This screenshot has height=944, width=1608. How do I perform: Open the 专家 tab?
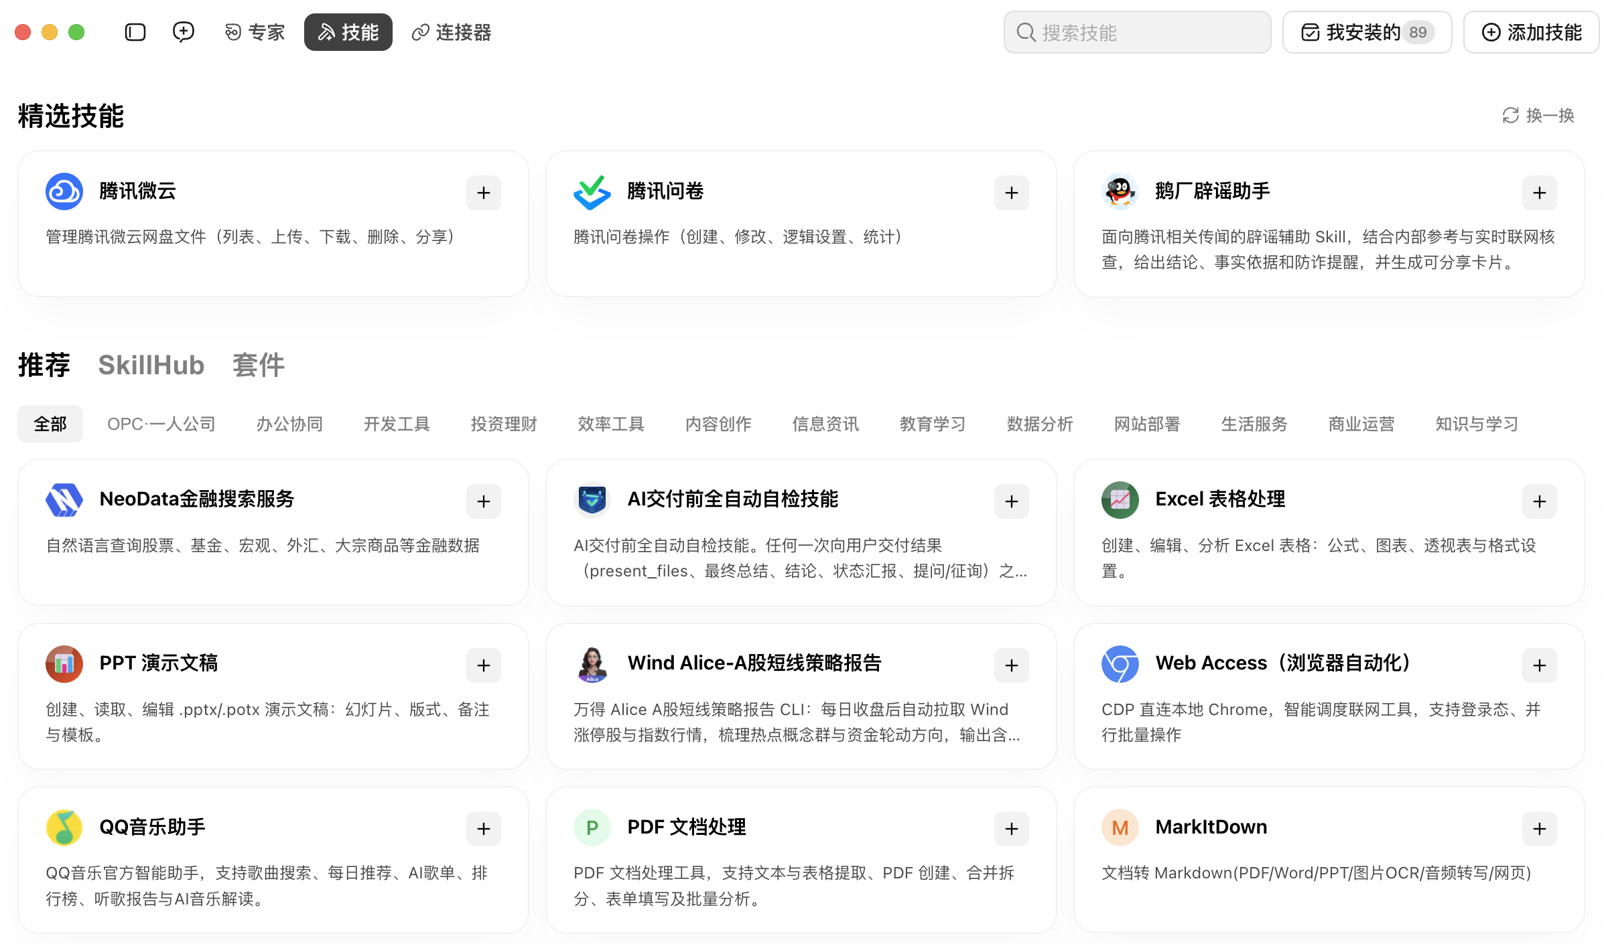coord(255,32)
